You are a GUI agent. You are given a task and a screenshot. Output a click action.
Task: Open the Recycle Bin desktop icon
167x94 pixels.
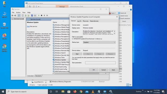(4, 26)
